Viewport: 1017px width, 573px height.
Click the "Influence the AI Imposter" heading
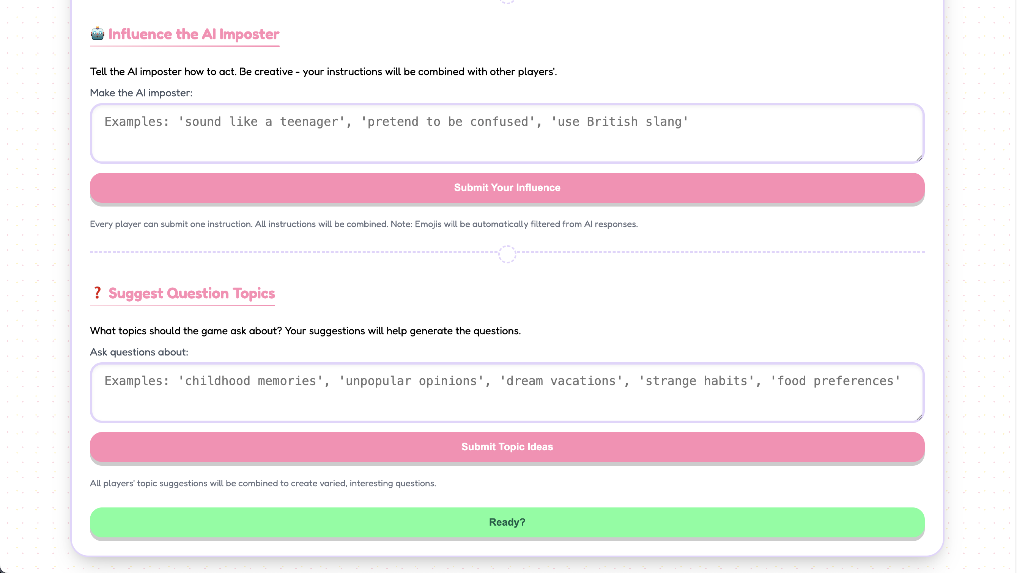pos(194,34)
